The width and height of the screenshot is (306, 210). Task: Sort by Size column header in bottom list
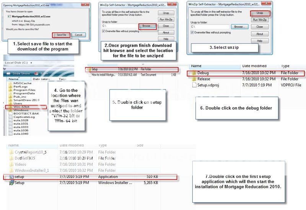(140, 145)
